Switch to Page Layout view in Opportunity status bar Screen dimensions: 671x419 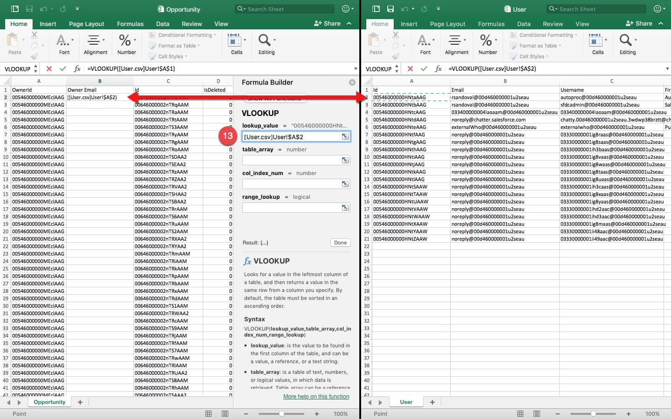point(225,413)
